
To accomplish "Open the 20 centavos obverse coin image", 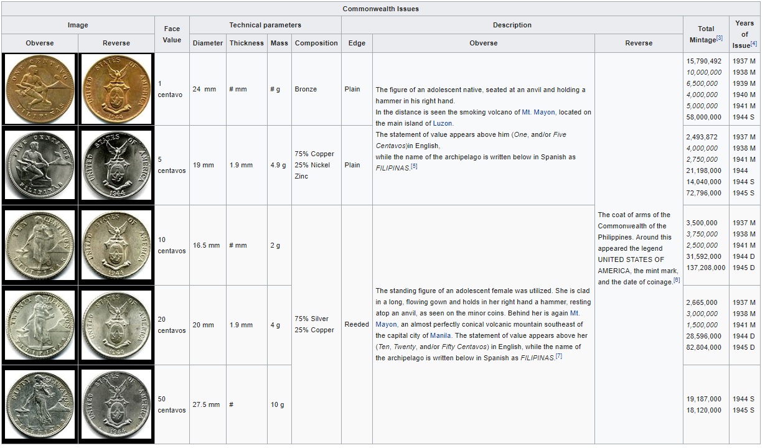I will coord(40,325).
